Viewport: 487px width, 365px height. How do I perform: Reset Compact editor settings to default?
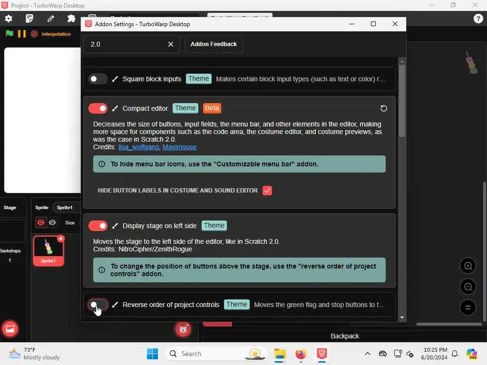(x=384, y=108)
